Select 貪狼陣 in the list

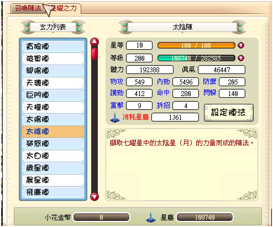coord(53,46)
